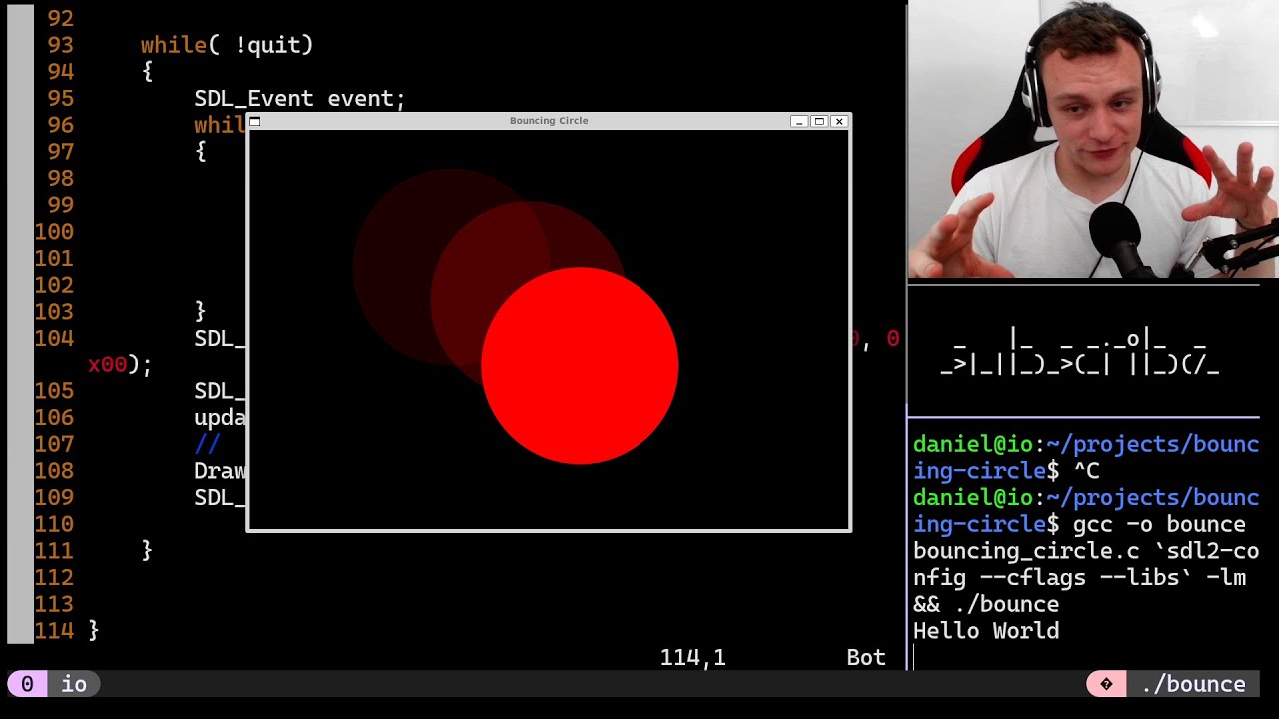Click the Bouncing Circle title bar text
The height and width of the screenshot is (719, 1279).
coord(549,121)
